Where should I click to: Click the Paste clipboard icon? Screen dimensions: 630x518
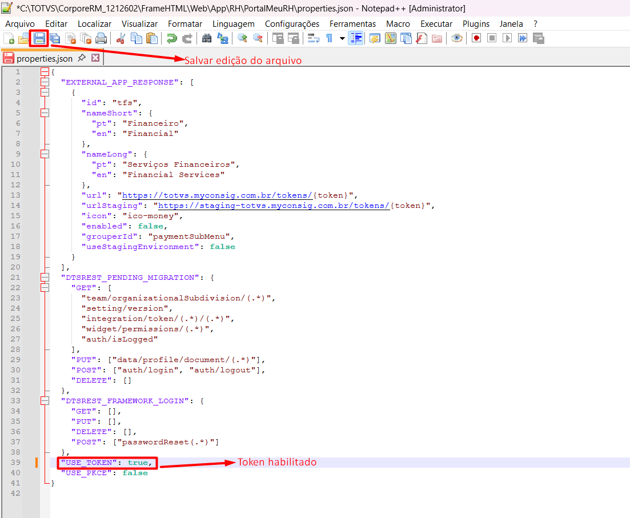click(x=152, y=39)
